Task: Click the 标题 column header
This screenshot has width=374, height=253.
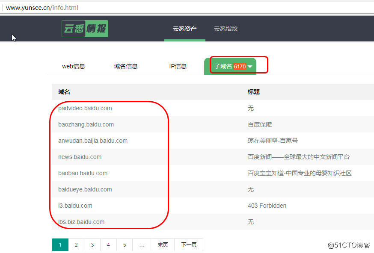Action: 254,92
